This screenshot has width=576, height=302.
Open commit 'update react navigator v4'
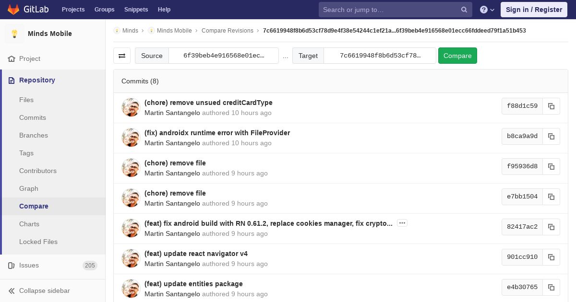coord(196,254)
